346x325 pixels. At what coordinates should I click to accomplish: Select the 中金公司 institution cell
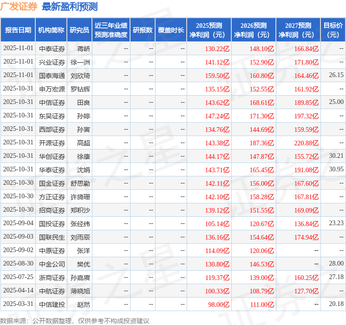coord(52,264)
